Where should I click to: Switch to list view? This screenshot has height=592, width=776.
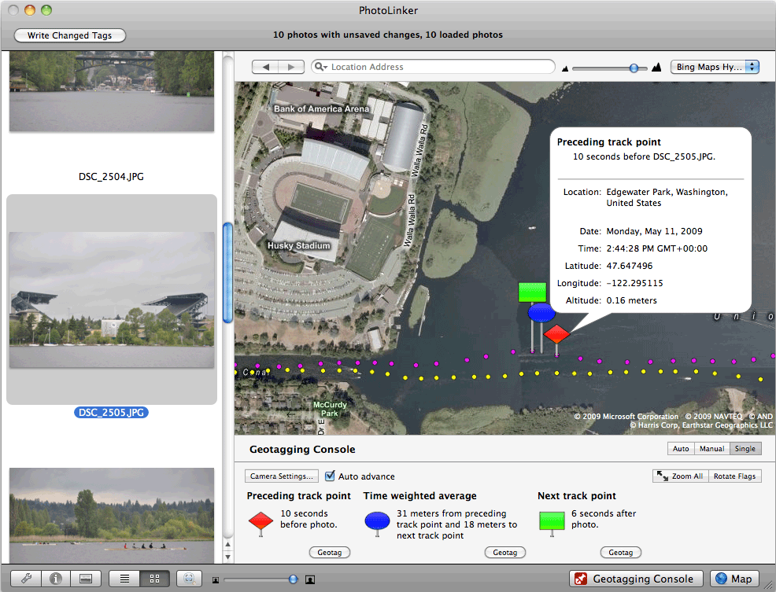pyautogui.click(x=124, y=578)
